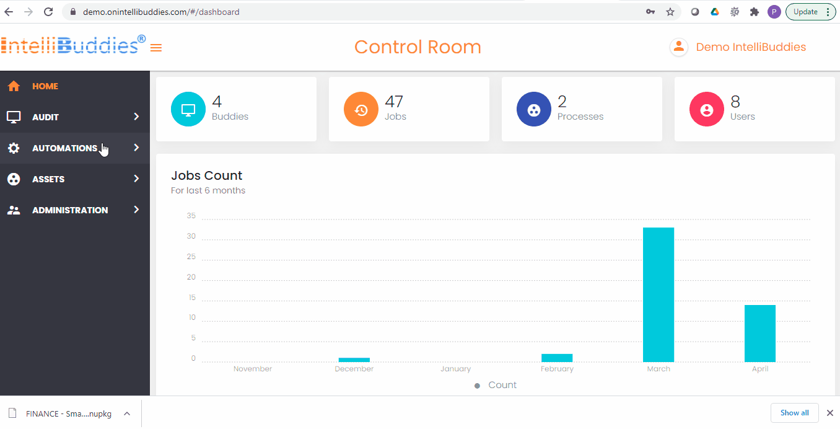Toggle the Count legend in Jobs chart
This screenshot has width=840, height=429.
pyautogui.click(x=494, y=384)
